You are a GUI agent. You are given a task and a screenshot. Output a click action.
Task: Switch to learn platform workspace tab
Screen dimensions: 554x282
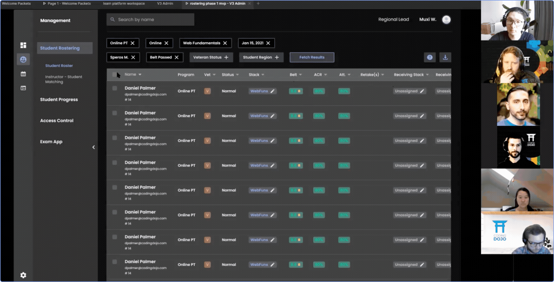(124, 4)
